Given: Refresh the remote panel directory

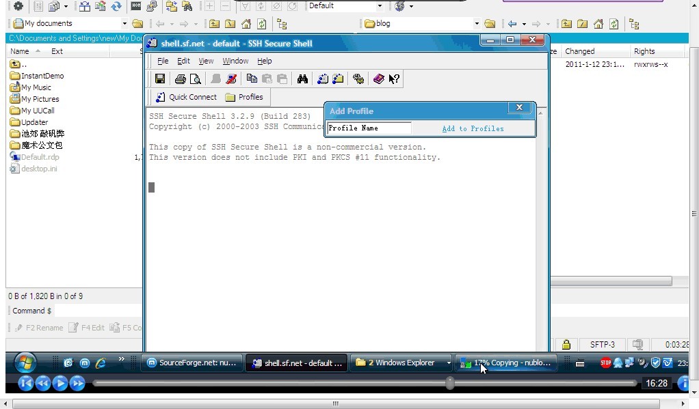Looking at the screenshot, I should click(614, 24).
